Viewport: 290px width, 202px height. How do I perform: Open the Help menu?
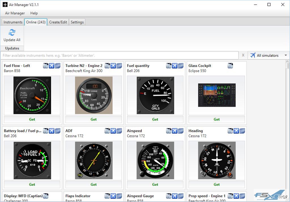coord(34,13)
